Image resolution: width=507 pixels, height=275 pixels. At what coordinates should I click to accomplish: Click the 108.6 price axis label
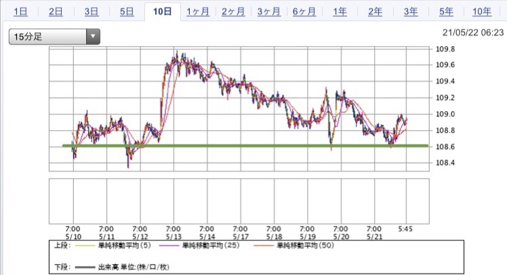point(445,147)
